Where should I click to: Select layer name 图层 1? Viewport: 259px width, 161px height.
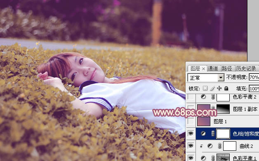220,122
